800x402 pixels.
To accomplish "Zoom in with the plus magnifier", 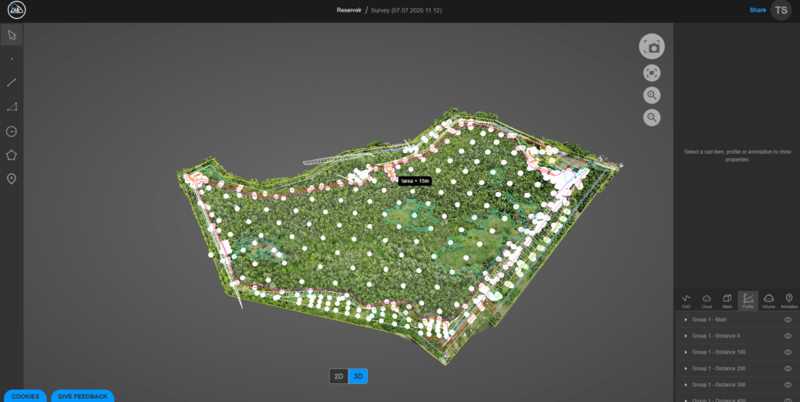I will [x=652, y=95].
